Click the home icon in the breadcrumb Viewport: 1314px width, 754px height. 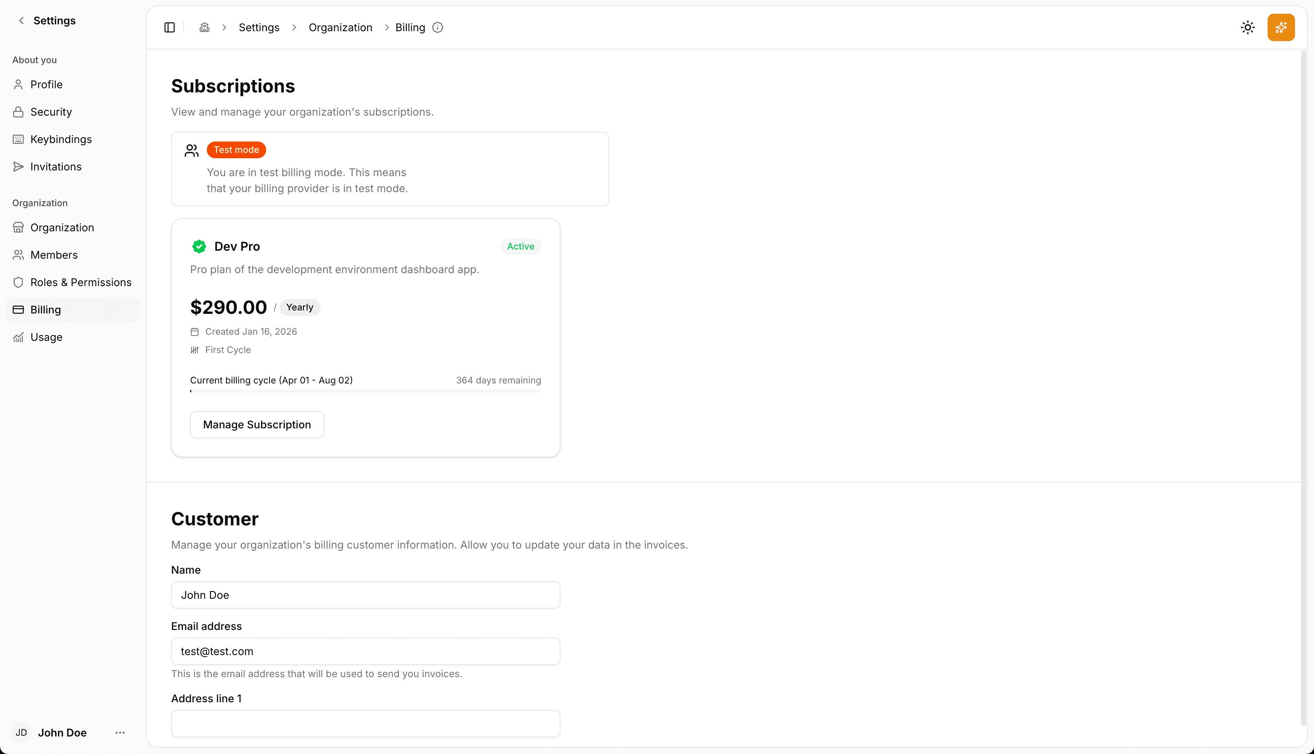coord(205,27)
